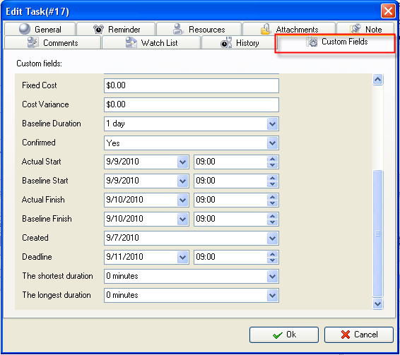
Task: Increase the Deadline time
Action: [x=273, y=254]
